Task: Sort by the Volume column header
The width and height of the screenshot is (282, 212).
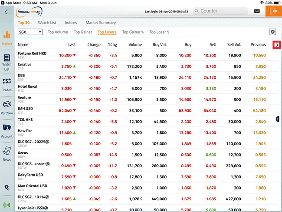Action: click(135, 45)
